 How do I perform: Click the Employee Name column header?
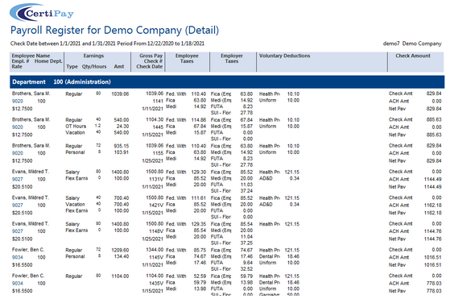click(31, 56)
